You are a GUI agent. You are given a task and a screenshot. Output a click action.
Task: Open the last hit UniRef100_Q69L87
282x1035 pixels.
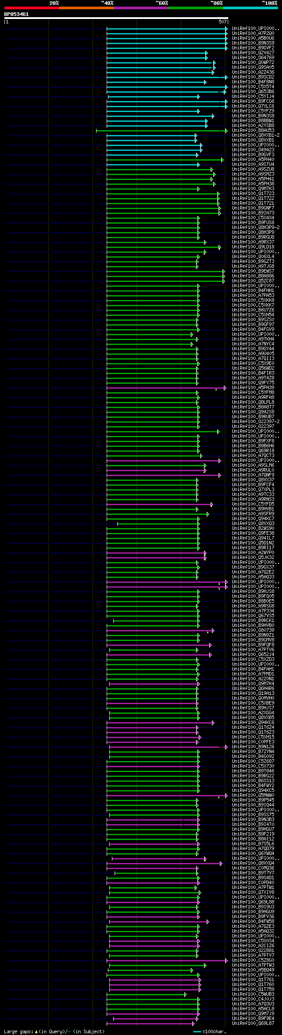pos(253,1023)
